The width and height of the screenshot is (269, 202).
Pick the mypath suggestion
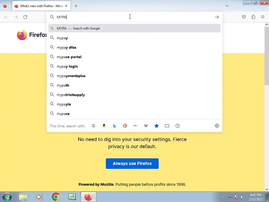tap(134, 85)
